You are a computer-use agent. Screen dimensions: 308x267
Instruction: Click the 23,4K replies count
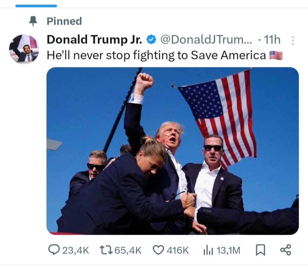[x=75, y=250]
